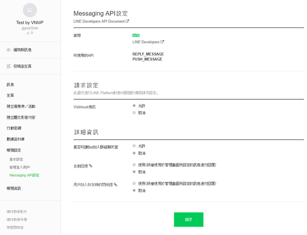Screen dimensions: 307x235
Task: Click the @jnd2656r account ID
Action: point(30,28)
